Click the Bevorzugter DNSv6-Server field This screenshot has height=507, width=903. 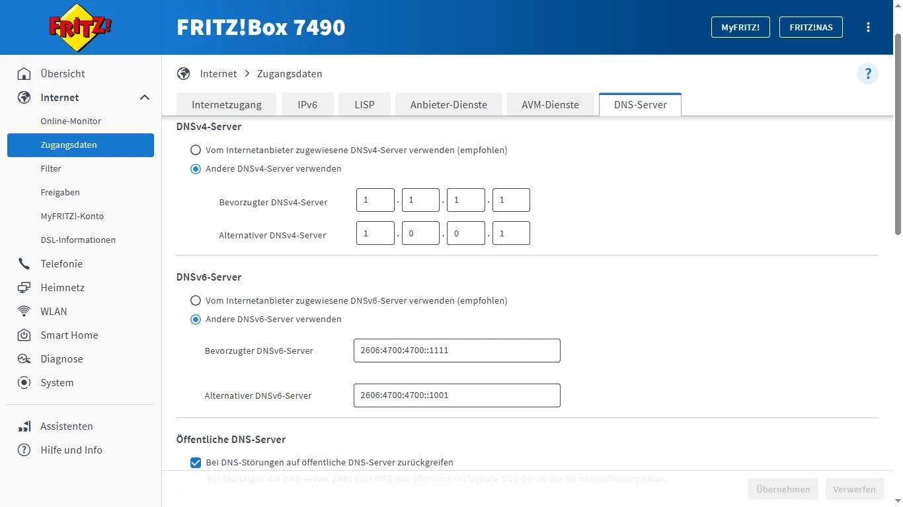coord(457,351)
